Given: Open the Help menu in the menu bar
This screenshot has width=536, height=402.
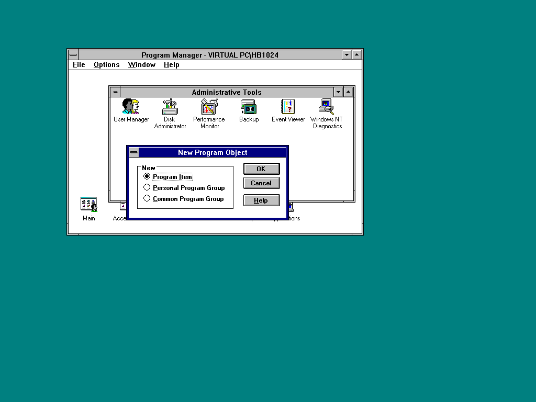Looking at the screenshot, I should pyautogui.click(x=172, y=64).
